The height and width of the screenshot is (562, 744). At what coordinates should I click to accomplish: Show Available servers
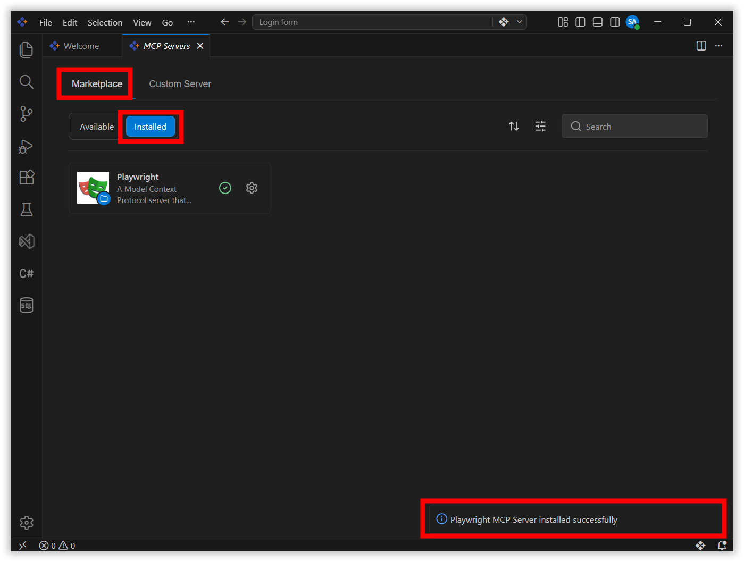[97, 127]
